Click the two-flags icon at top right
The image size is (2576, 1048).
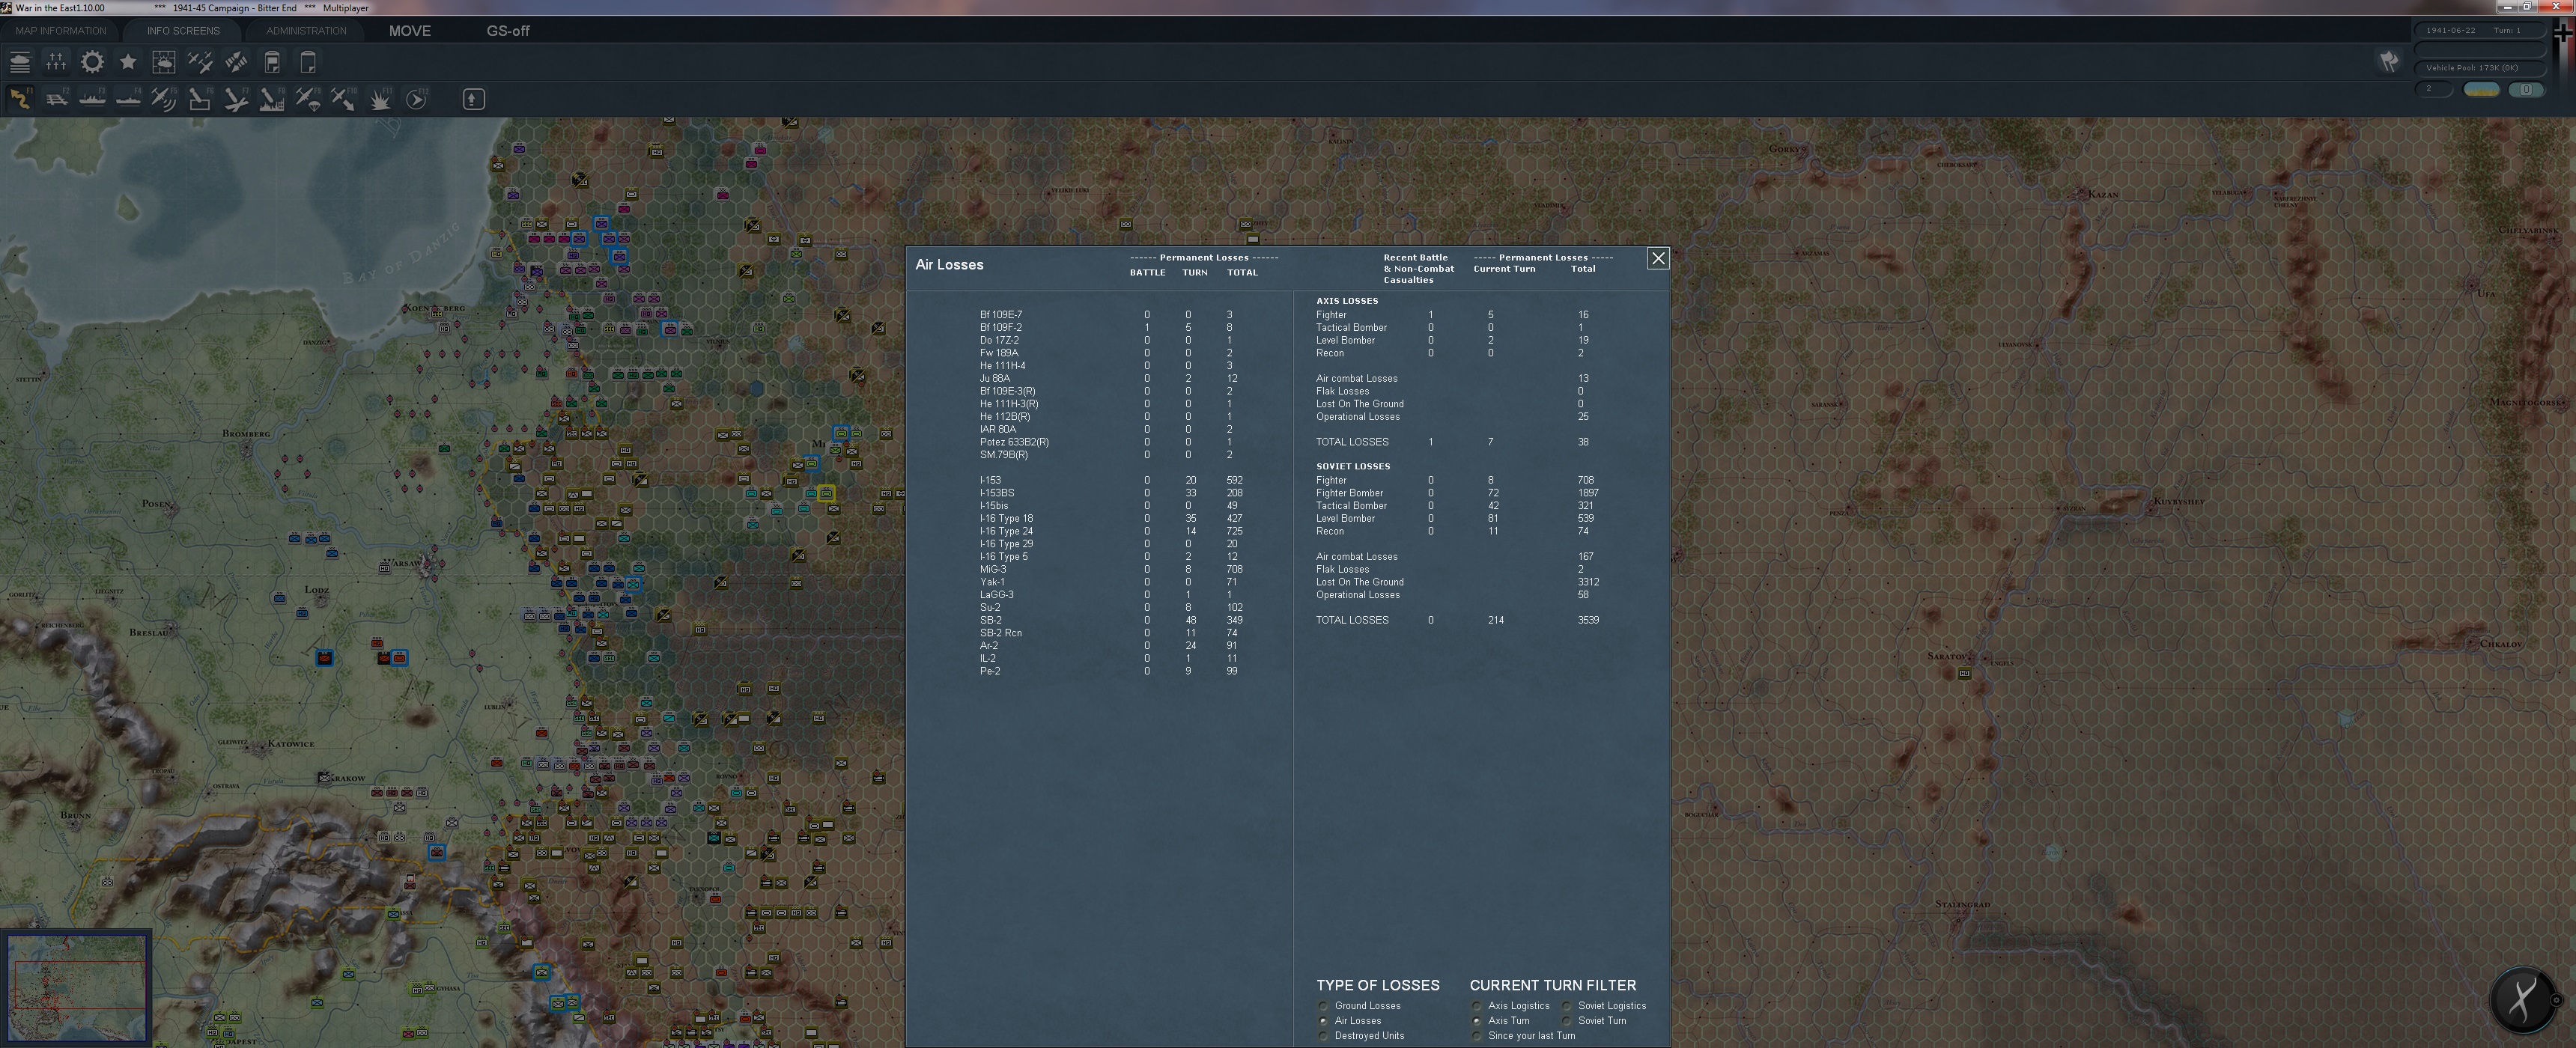[2389, 62]
